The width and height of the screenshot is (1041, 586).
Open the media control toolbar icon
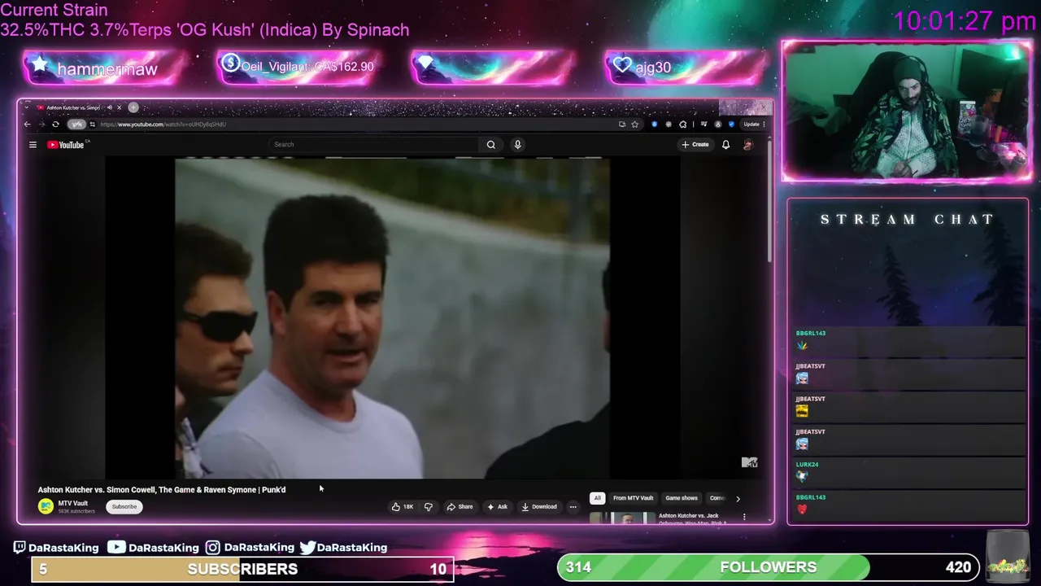[x=703, y=125]
